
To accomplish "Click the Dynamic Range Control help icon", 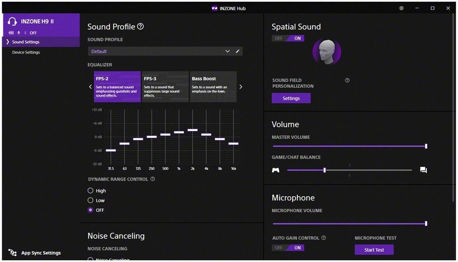I will coord(153,179).
